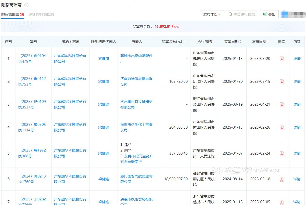Open applicant 杭州科百特过滤器材有限公司
The width and height of the screenshot is (306, 205).
pos(136,104)
